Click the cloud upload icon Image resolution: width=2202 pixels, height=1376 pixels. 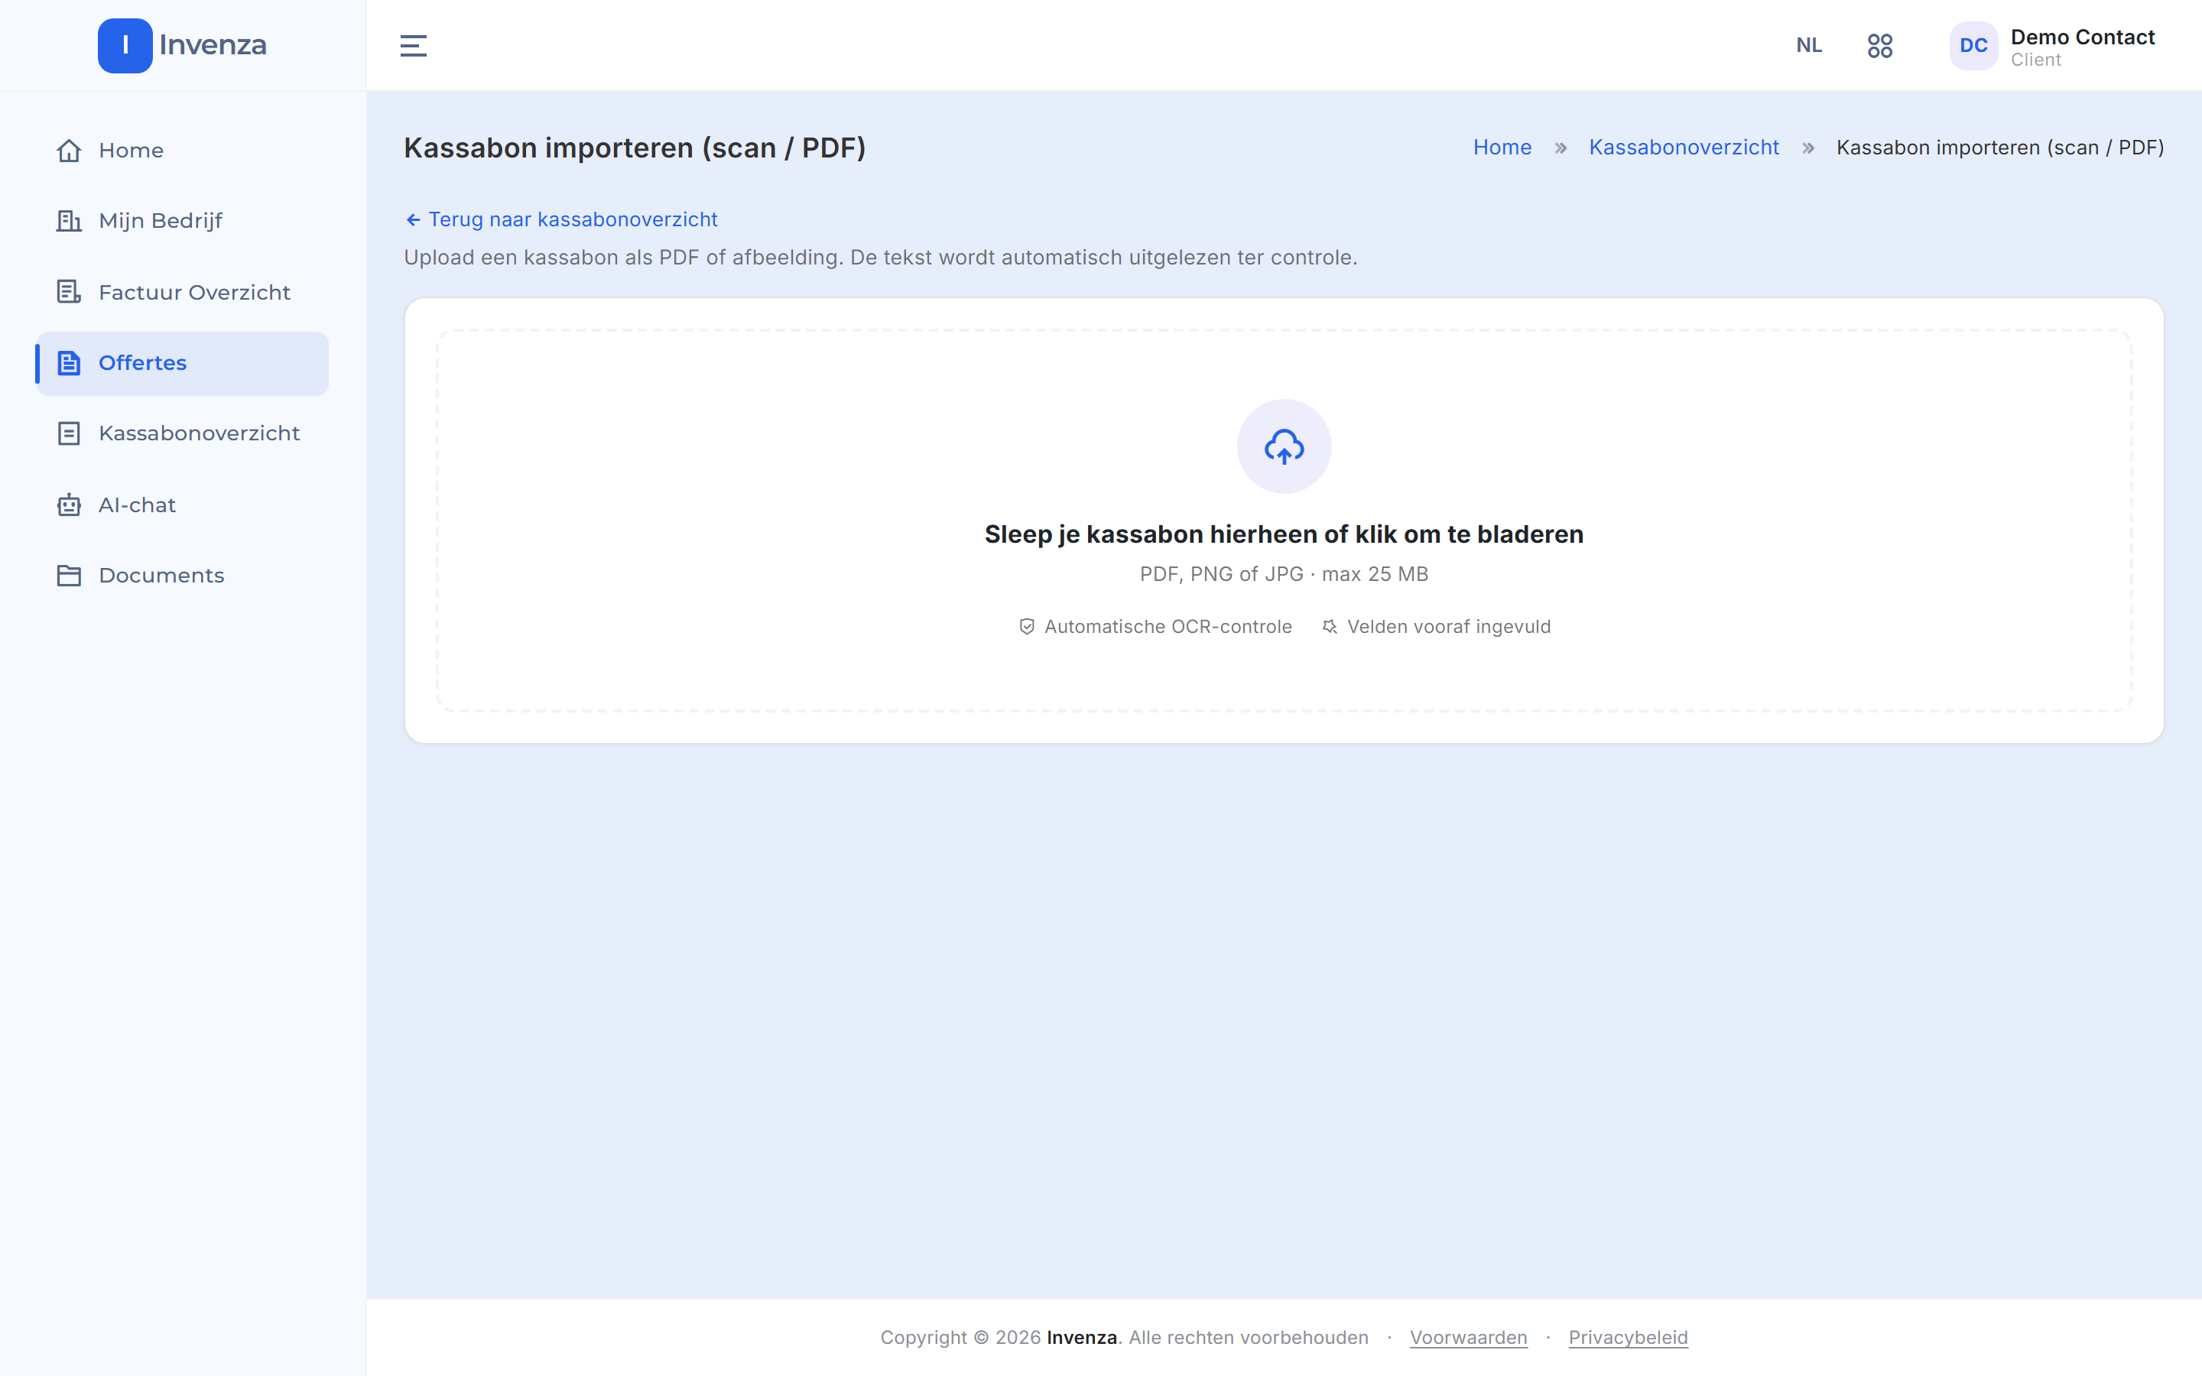(x=1284, y=447)
